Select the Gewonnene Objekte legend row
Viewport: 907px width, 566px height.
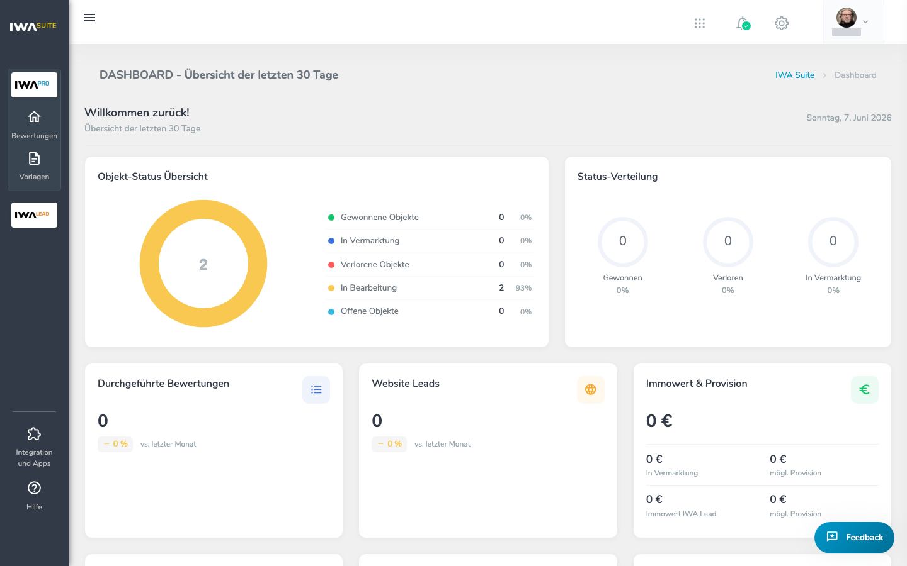click(430, 218)
